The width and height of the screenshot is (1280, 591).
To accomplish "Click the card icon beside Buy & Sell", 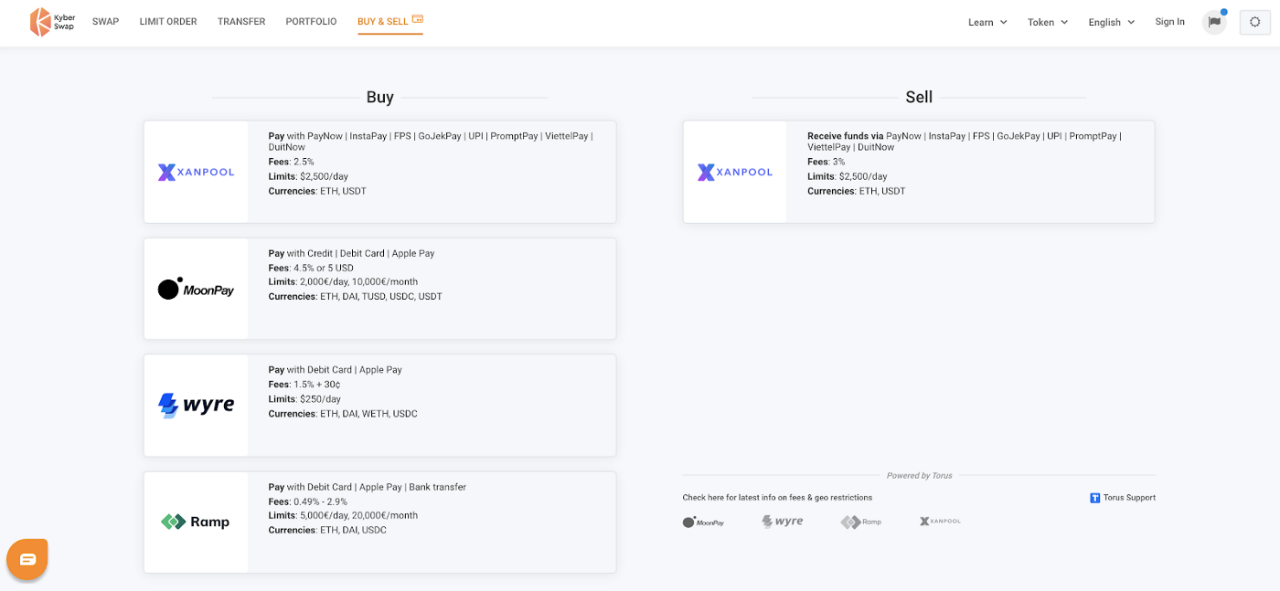I will [418, 19].
